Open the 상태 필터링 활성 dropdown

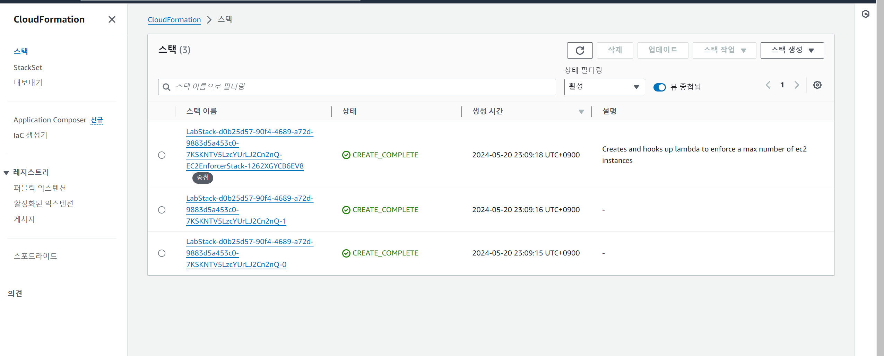604,87
